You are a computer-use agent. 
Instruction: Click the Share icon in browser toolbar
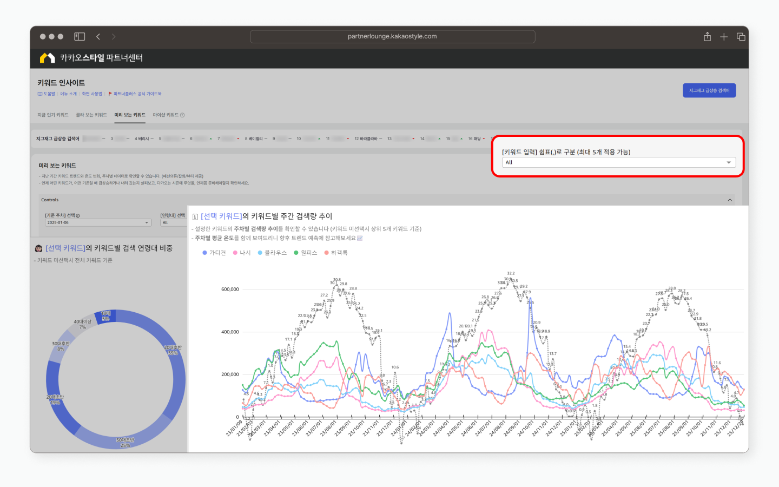[x=707, y=37]
